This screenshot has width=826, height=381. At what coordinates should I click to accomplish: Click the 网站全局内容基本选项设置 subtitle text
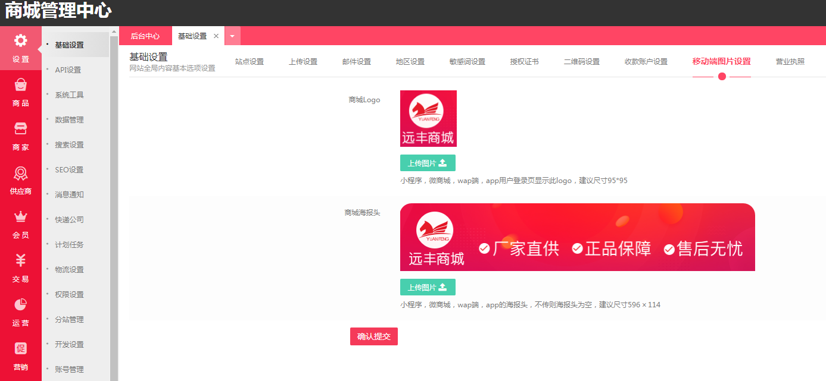[172, 68]
